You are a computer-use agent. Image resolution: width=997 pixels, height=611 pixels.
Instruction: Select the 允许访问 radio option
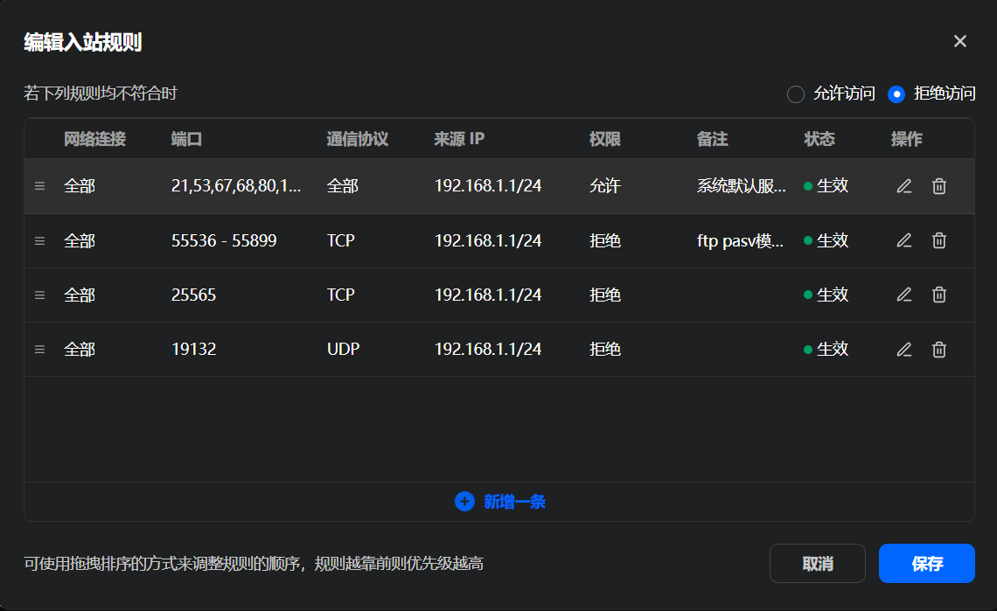(796, 94)
